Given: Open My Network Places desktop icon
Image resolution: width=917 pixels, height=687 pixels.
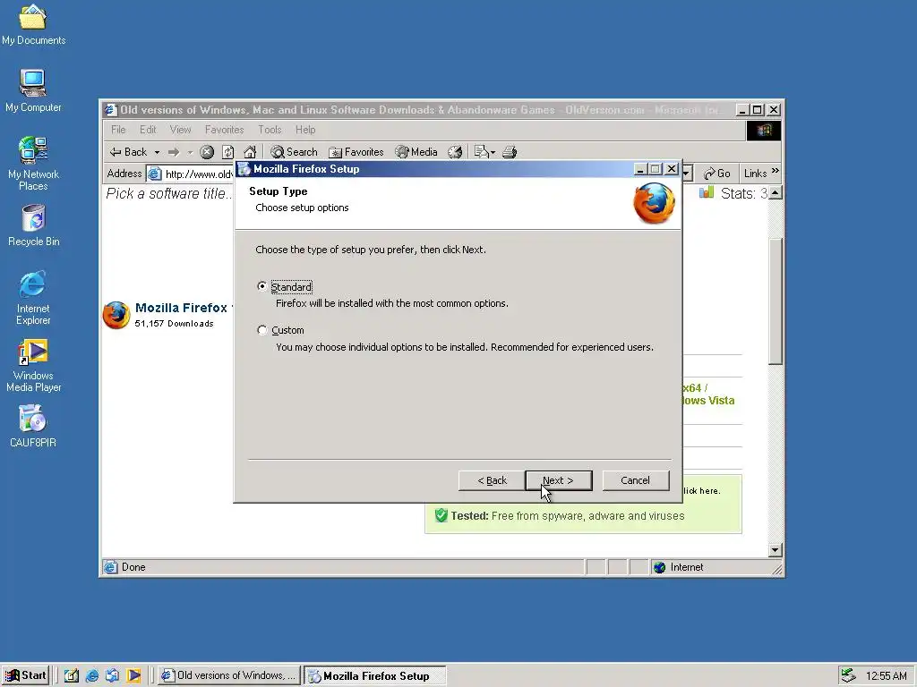Looking at the screenshot, I should click(33, 164).
